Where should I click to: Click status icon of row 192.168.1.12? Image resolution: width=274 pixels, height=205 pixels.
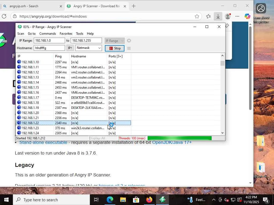[x=19, y=72]
